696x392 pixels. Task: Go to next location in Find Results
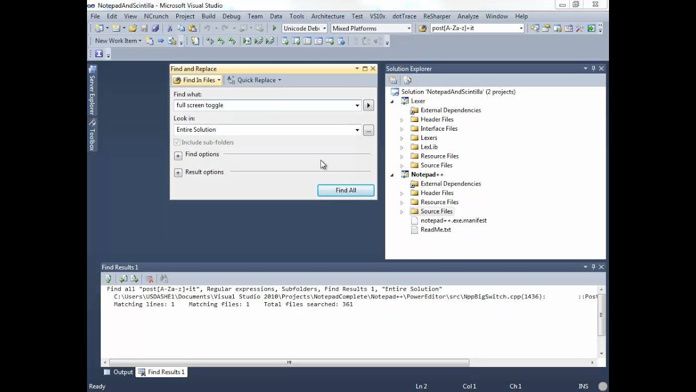tap(134, 278)
